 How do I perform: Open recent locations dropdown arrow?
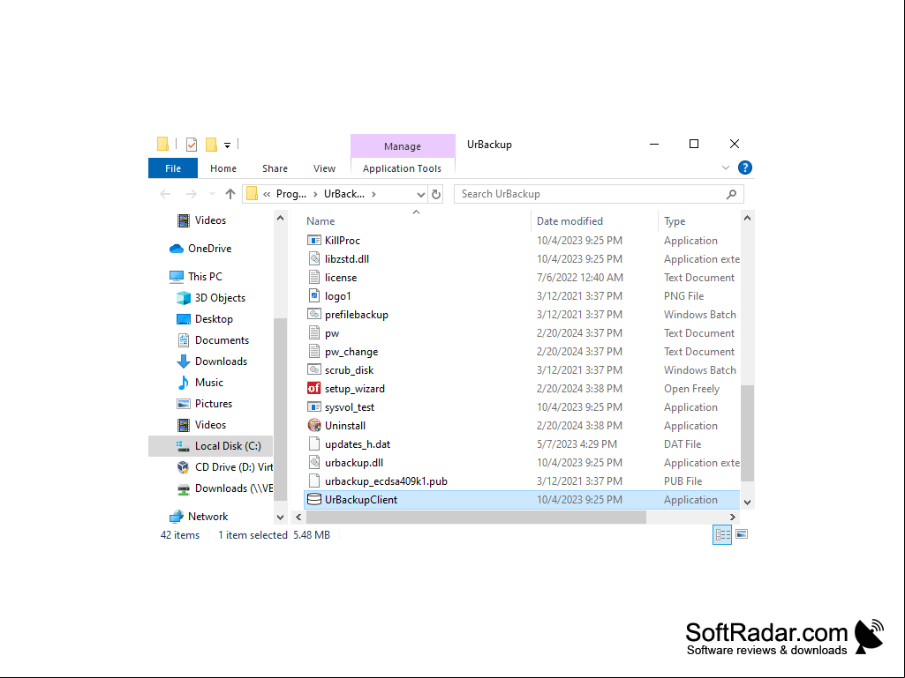tap(212, 194)
